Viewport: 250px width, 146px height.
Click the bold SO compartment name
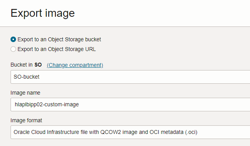(x=38, y=65)
